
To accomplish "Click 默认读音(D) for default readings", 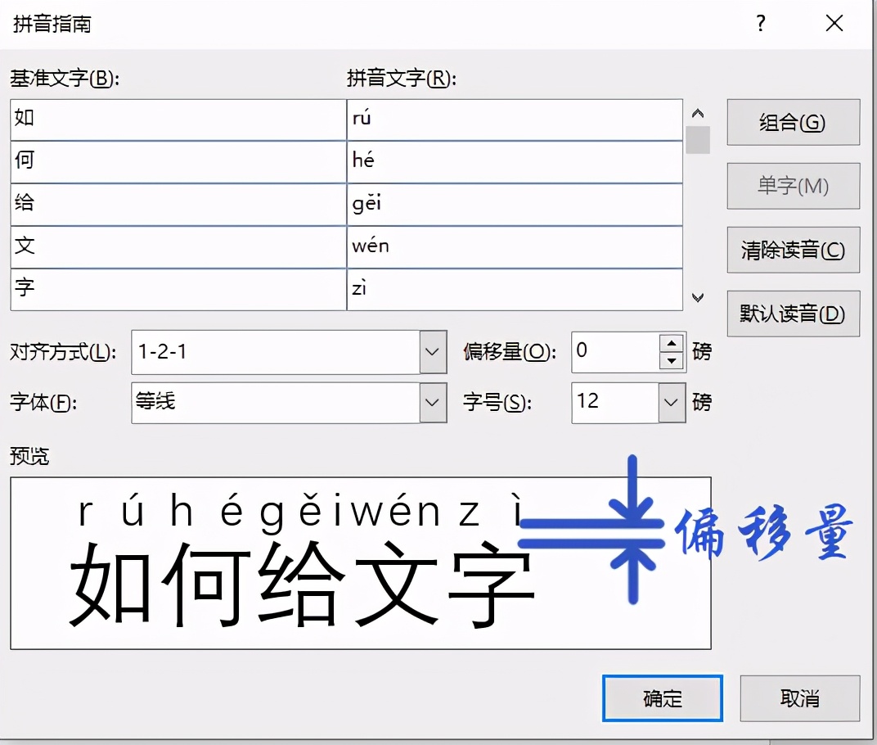I will 792,314.
